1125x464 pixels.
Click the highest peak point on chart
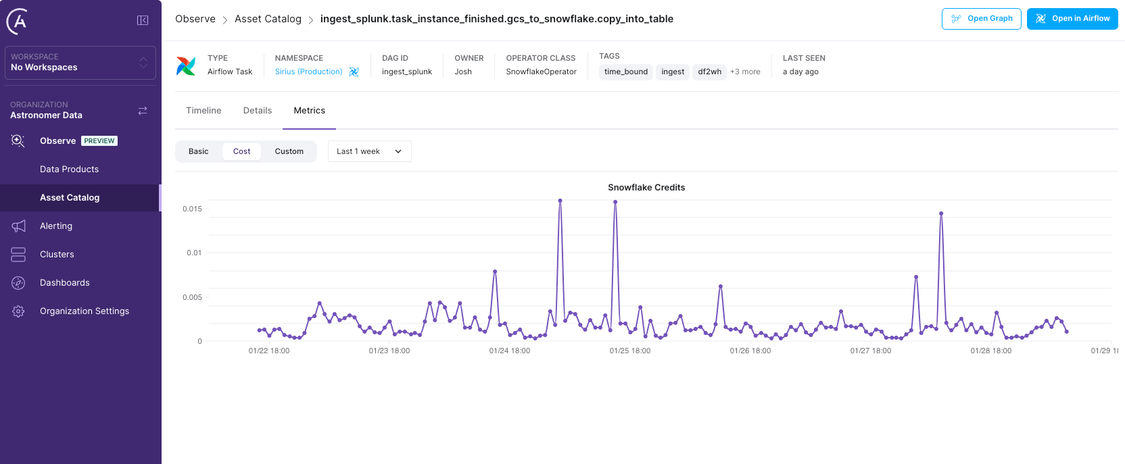(x=560, y=201)
